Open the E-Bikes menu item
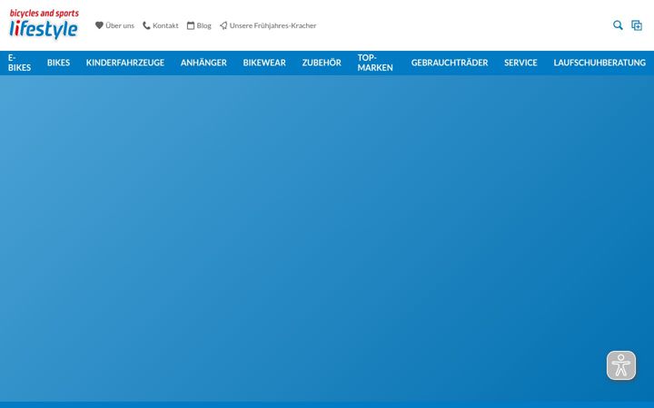654x408 pixels. [19, 63]
